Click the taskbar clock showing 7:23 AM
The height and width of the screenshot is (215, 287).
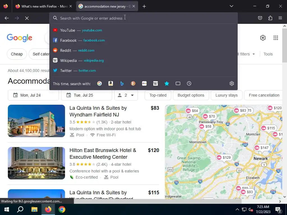click(x=263, y=209)
